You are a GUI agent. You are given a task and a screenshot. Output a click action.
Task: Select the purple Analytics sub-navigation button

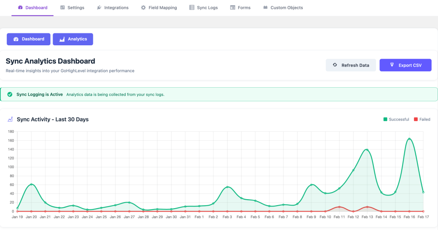point(73,39)
